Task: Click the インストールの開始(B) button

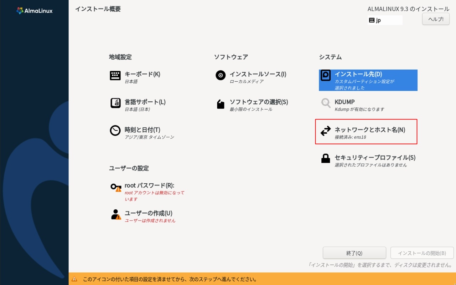Action: (422, 253)
